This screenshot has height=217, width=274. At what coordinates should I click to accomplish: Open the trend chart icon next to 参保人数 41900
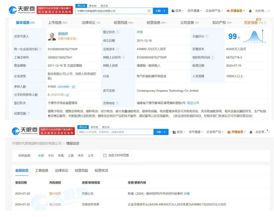(74, 87)
